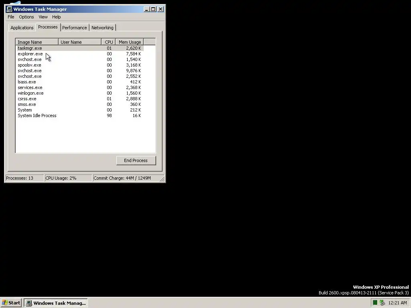Select the Processes tab
This screenshot has height=308, width=411.
[x=48, y=27]
